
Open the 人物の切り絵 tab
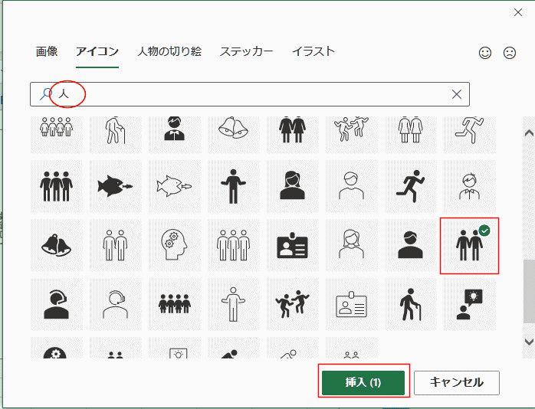[x=169, y=51]
